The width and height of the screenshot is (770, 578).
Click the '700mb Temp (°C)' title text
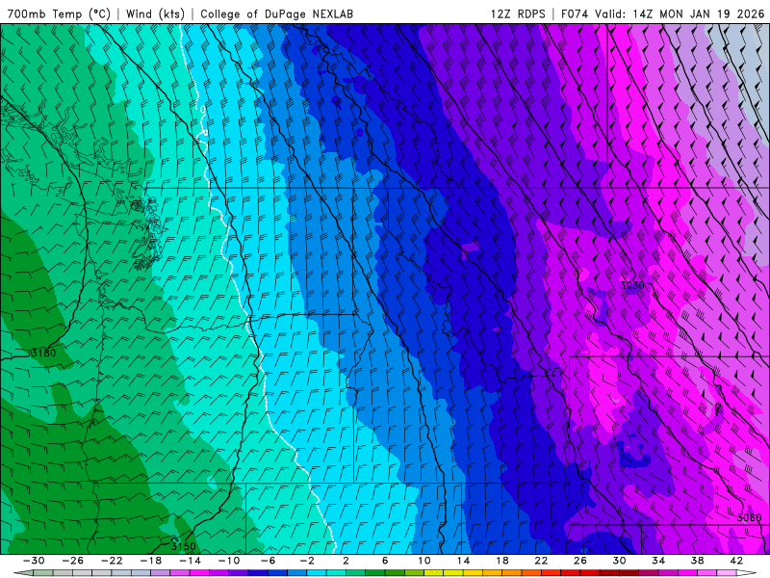[x=59, y=13]
